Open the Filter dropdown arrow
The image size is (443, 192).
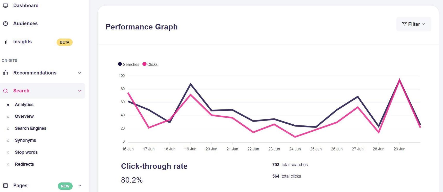coord(424,24)
